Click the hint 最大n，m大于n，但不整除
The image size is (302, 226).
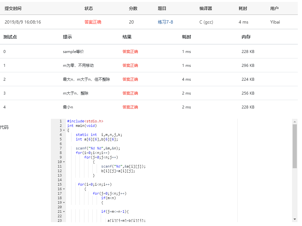(87, 79)
